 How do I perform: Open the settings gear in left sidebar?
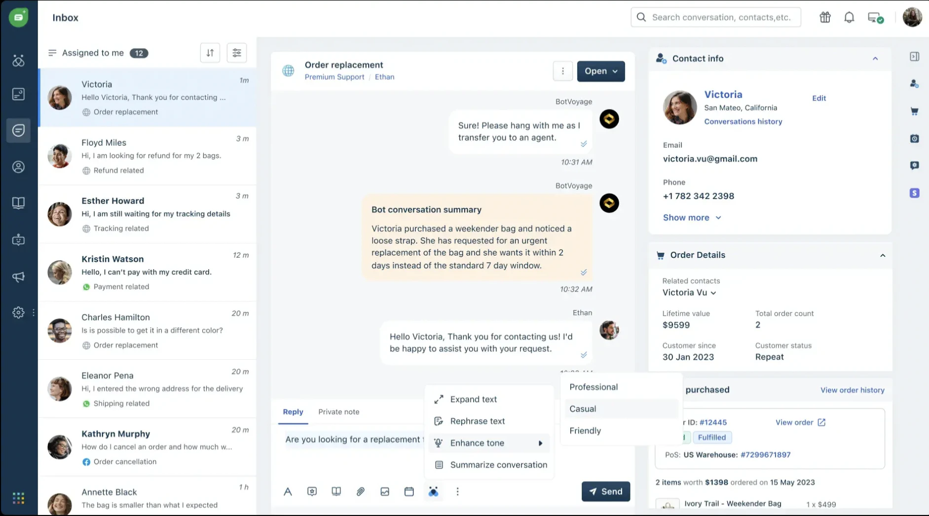pyautogui.click(x=18, y=312)
